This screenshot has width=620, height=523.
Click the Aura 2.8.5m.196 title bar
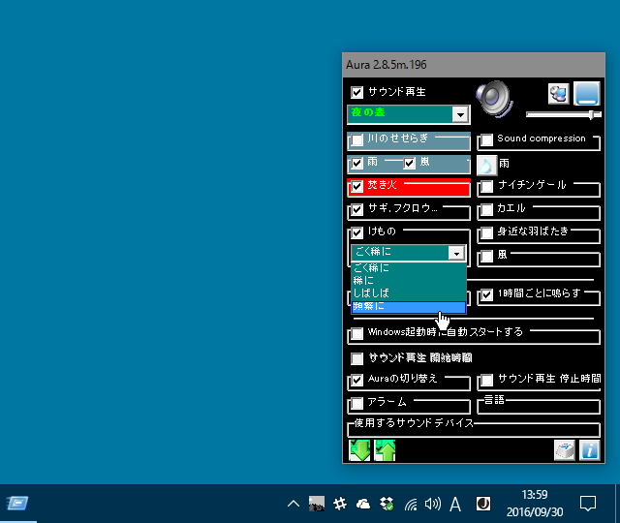(474, 65)
